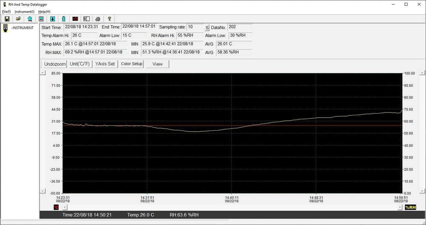Click the S button beside Sampling rate

tap(207, 28)
